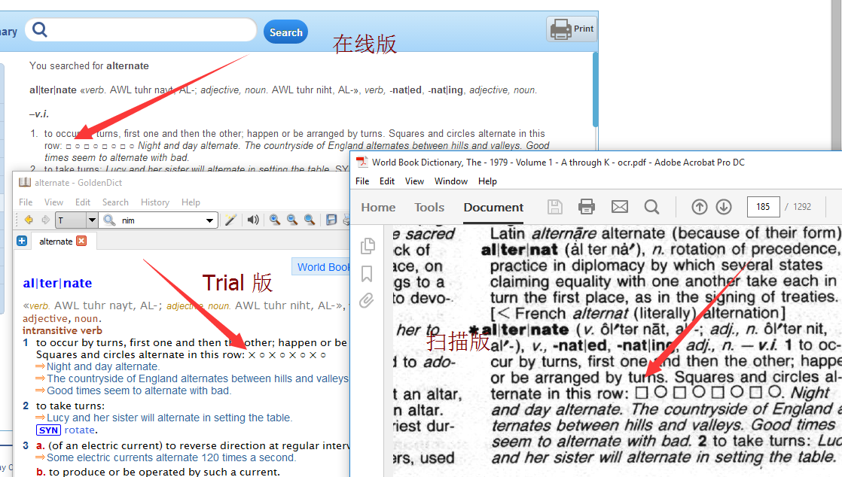Open GoldenDict's View menu
Screen dimensions: 842x477
[x=53, y=202]
